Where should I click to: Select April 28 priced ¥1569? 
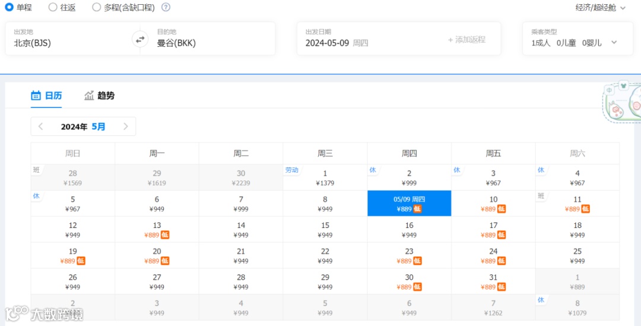73,178
